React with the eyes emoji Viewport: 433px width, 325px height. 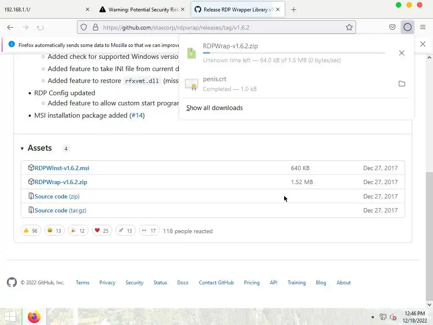point(149,231)
